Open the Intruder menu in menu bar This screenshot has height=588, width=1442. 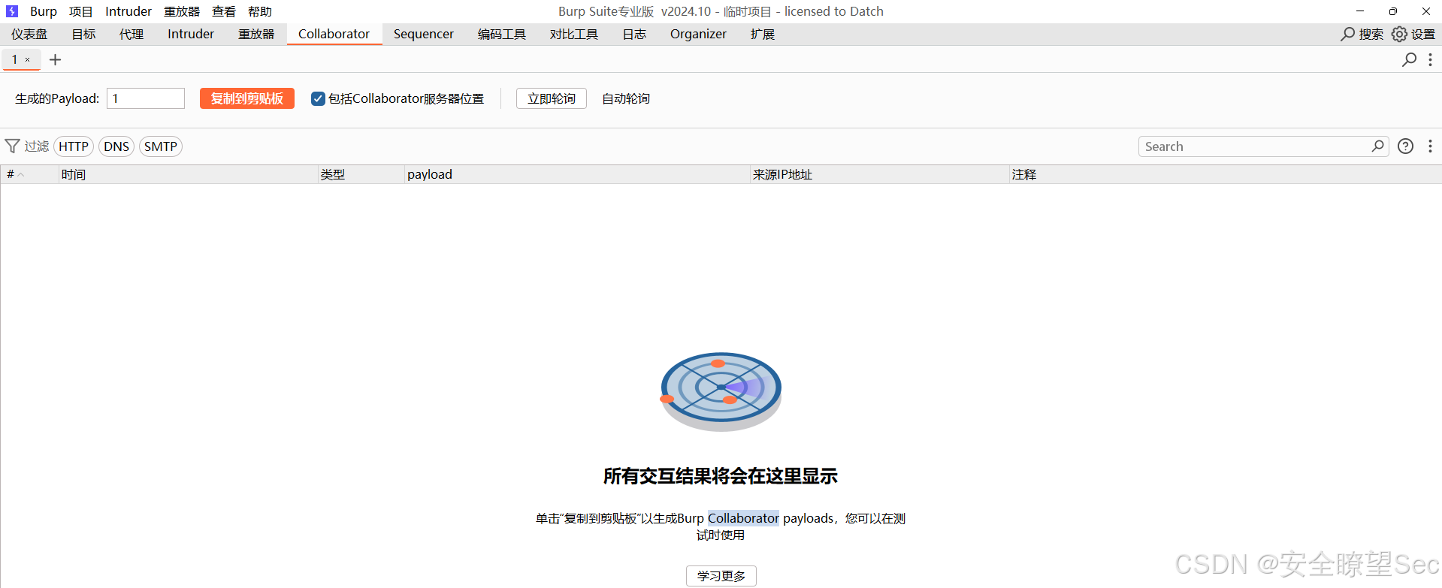[128, 11]
